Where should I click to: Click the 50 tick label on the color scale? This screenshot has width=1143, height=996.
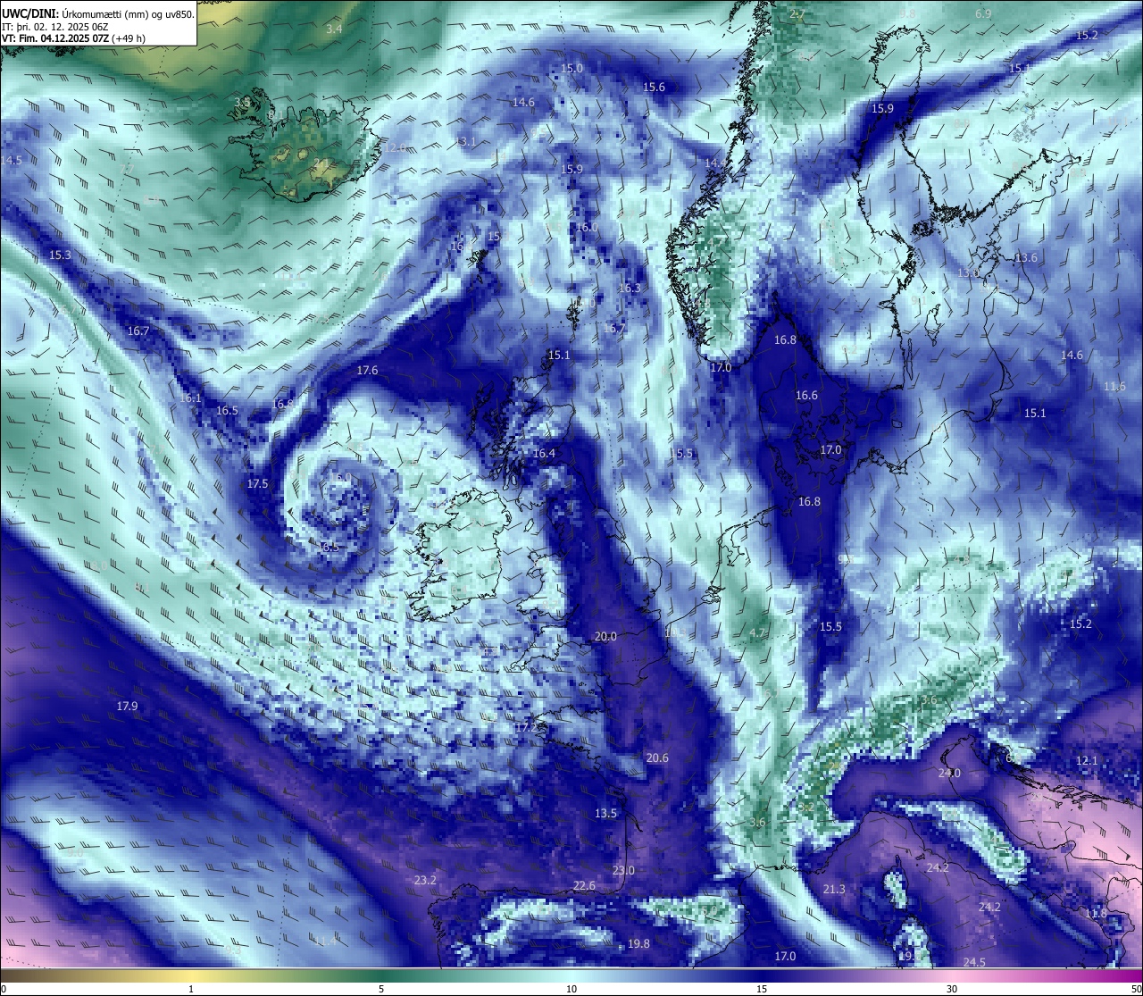pos(1136,989)
